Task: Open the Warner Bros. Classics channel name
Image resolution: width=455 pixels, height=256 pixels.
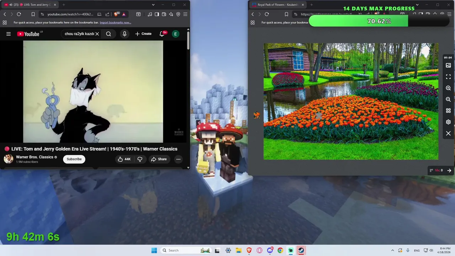Action: 34,157
